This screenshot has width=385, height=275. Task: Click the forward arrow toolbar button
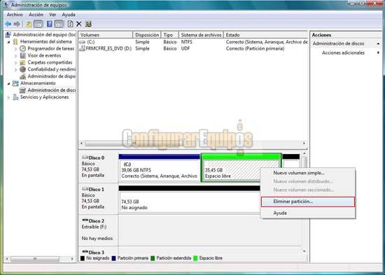(x=17, y=24)
